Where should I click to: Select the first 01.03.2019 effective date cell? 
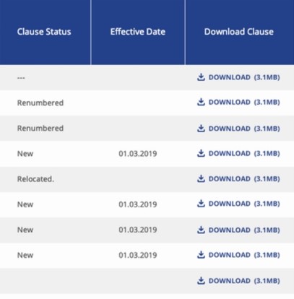(138, 153)
